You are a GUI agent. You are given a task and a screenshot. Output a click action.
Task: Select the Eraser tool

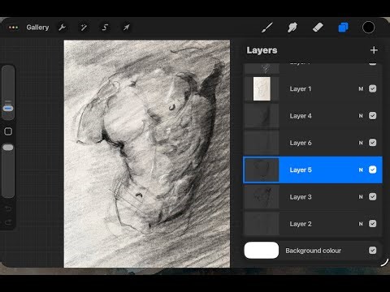click(x=318, y=28)
